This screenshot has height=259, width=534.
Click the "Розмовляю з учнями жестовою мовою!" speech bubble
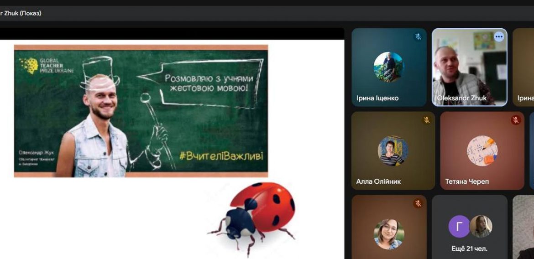[x=209, y=83]
